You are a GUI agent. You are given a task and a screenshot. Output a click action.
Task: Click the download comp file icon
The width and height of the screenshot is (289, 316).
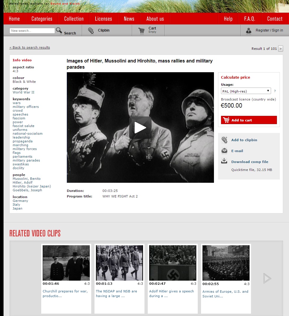225,161
